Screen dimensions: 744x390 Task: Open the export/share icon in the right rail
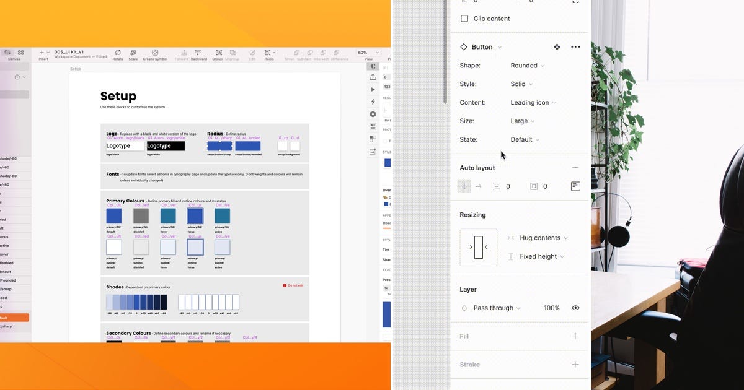point(373,77)
